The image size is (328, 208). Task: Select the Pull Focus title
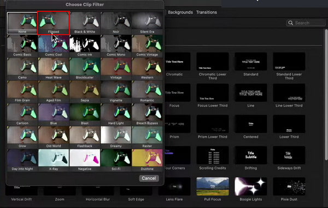tap(213, 189)
